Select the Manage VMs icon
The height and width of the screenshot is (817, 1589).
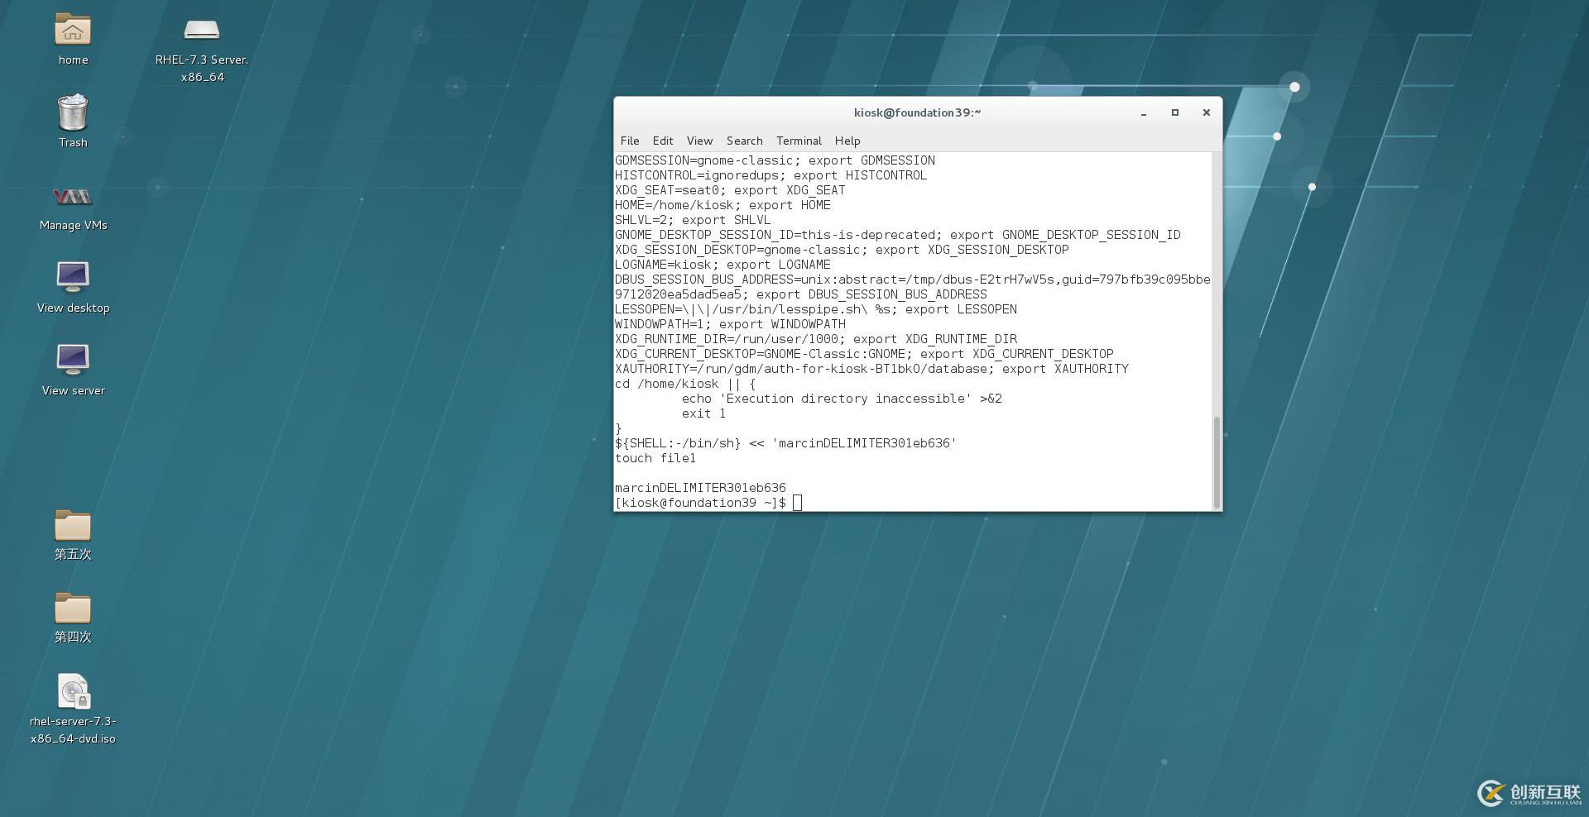coord(73,197)
